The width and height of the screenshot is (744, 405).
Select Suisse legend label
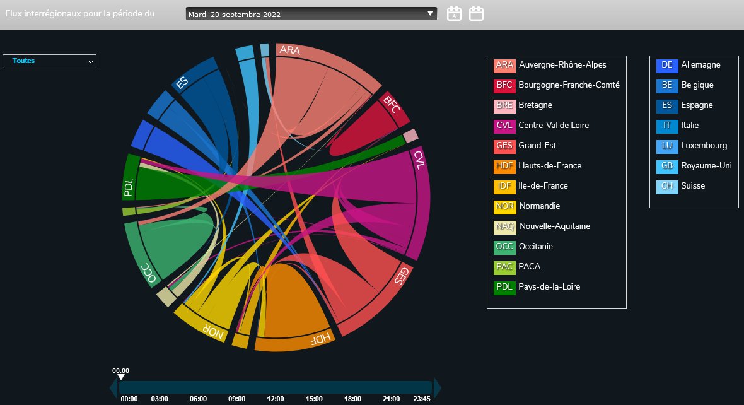tap(693, 185)
